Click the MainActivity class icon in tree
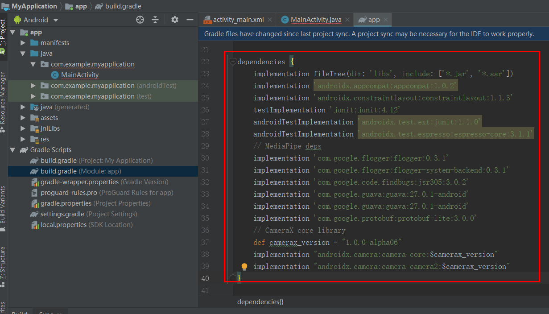Viewport: 549px width, 314px height. [x=54, y=75]
